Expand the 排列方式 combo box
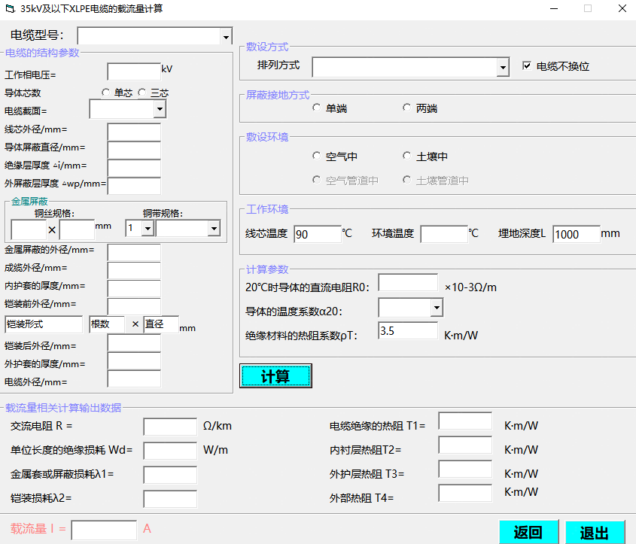The height and width of the screenshot is (544, 636). [503, 68]
